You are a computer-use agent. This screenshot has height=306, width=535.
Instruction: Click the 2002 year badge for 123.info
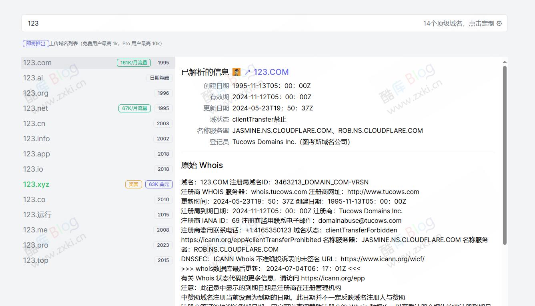click(163, 139)
